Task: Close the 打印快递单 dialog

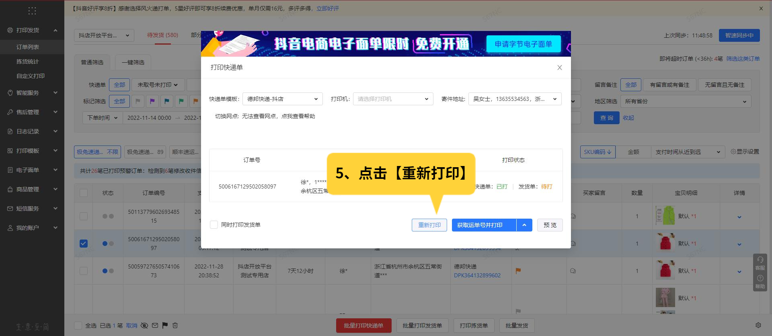Action: (x=559, y=68)
